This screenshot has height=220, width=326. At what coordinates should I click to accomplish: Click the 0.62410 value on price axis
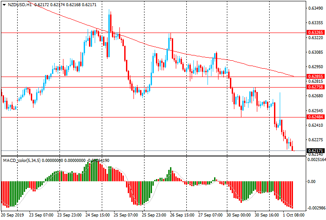pyautogui.click(x=315, y=125)
